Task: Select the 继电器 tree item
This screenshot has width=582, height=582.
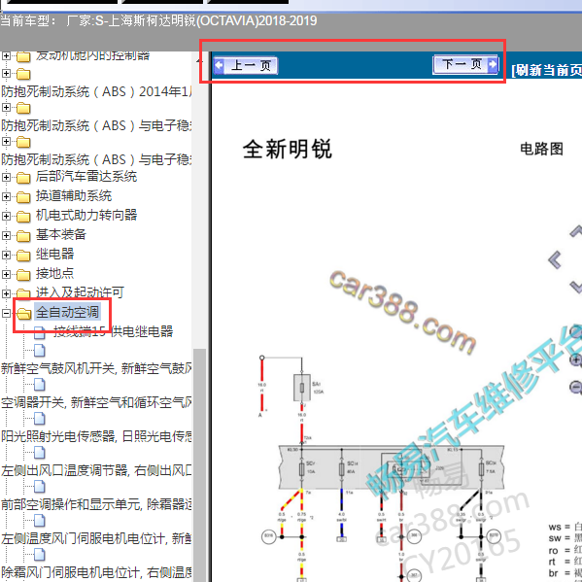Action: click(x=54, y=254)
